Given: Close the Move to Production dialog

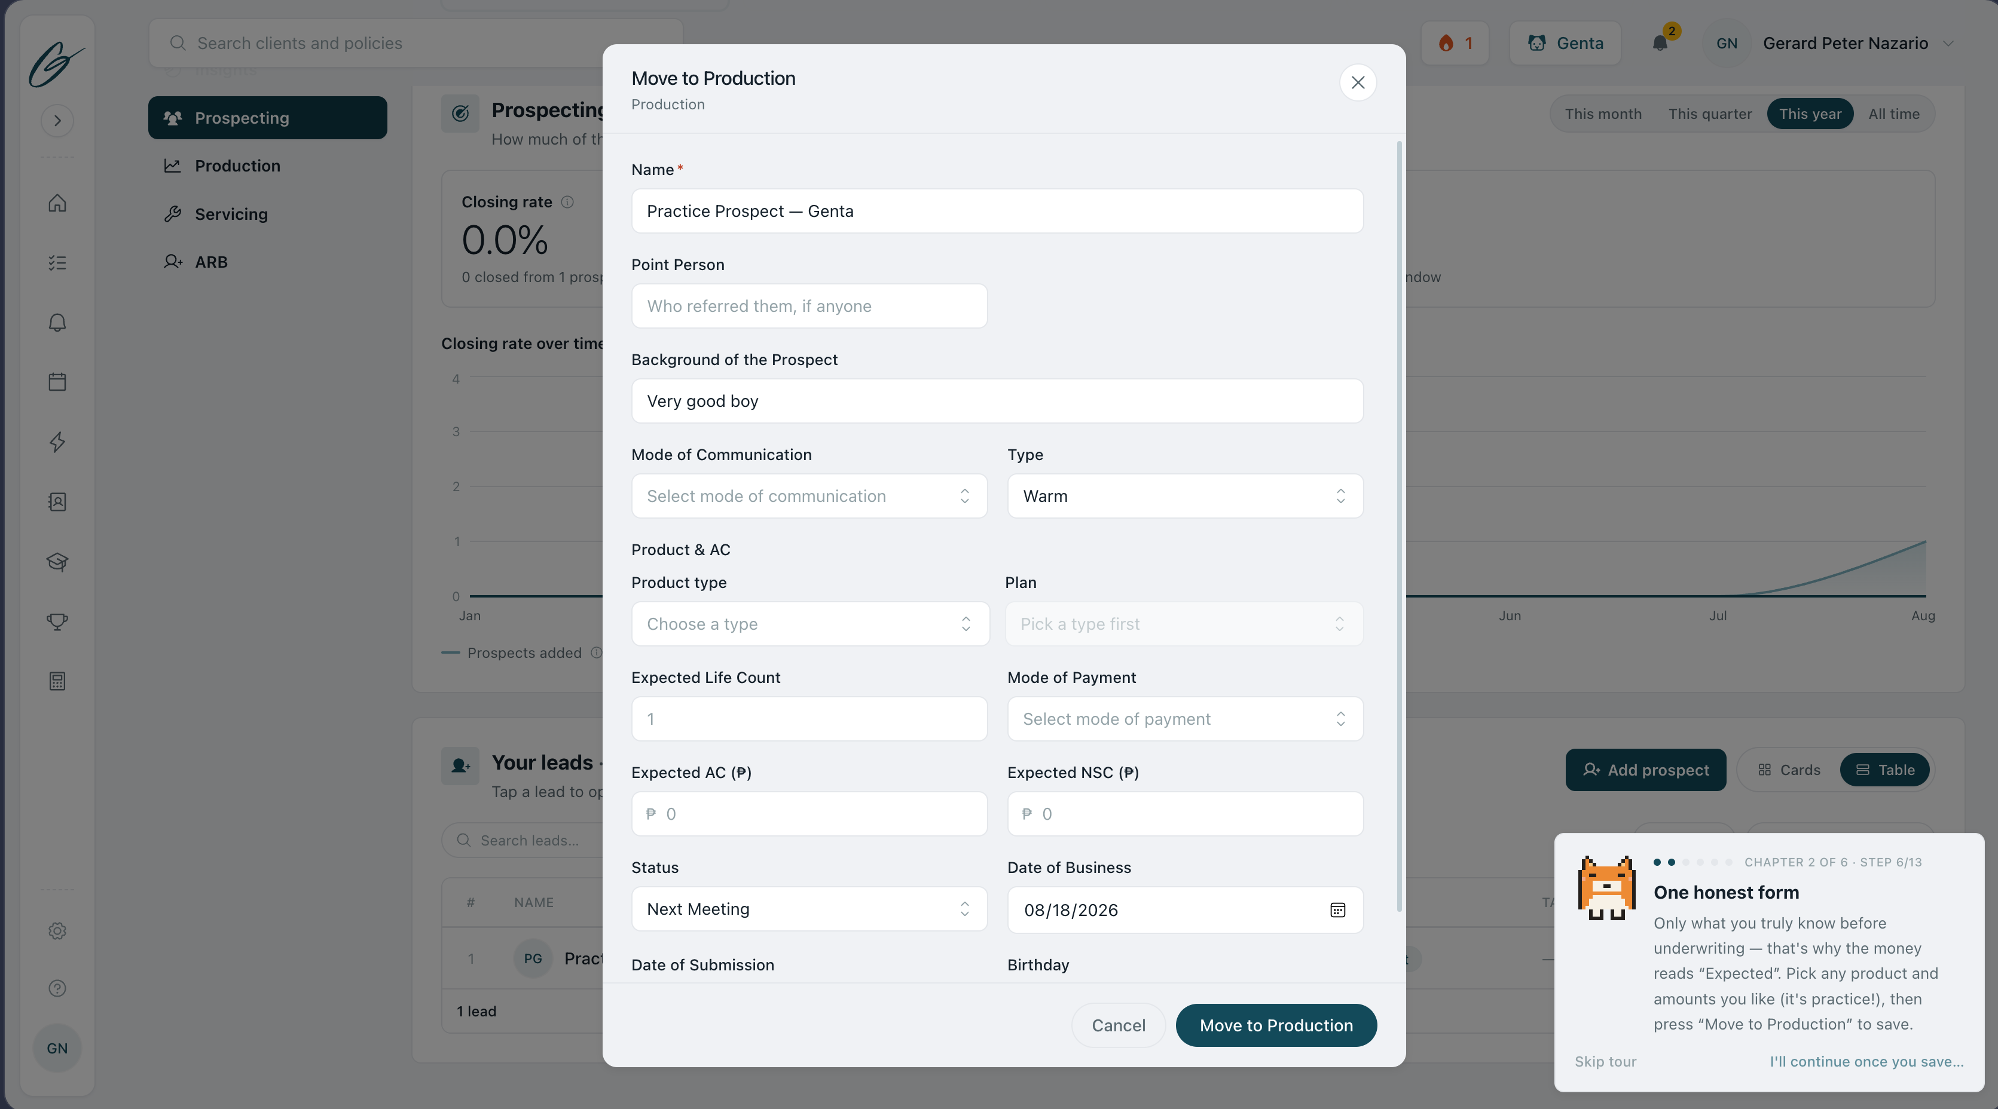Looking at the screenshot, I should 1357,83.
